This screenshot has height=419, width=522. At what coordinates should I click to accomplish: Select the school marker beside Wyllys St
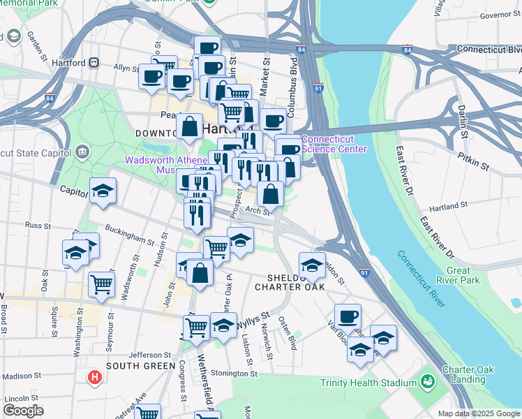pos(224,327)
